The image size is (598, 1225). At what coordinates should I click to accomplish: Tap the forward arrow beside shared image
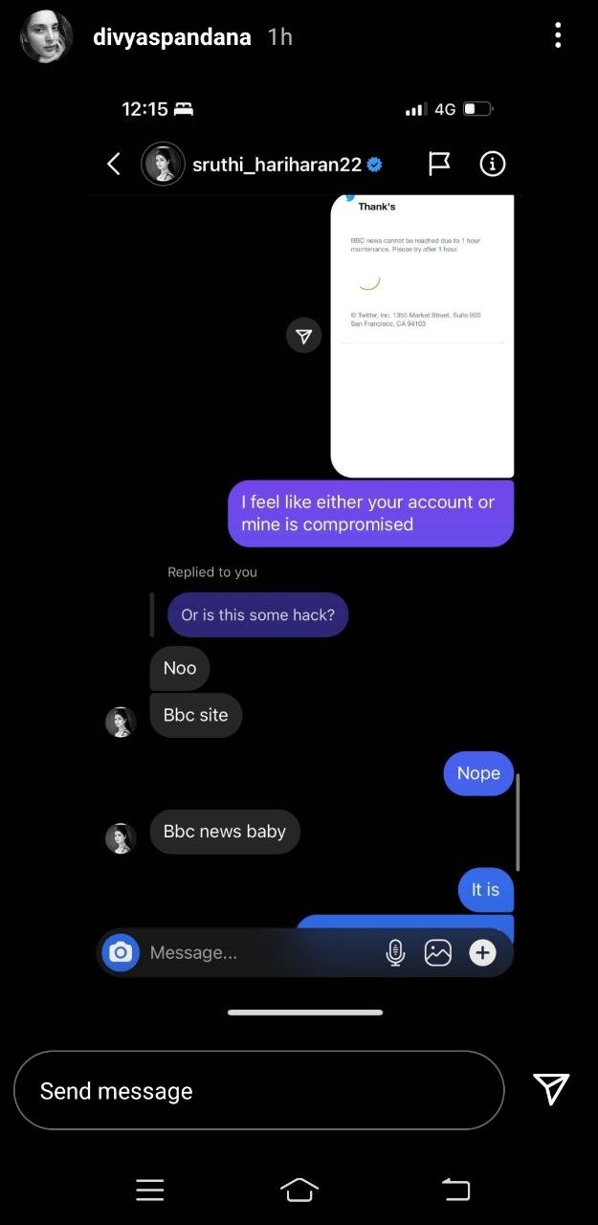point(303,336)
